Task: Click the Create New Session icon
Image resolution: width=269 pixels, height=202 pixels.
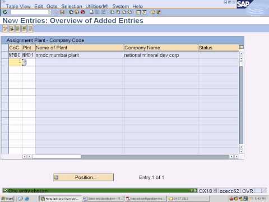Action: (138, 12)
